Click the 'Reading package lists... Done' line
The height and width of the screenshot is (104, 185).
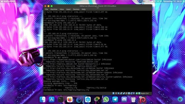(59, 81)
